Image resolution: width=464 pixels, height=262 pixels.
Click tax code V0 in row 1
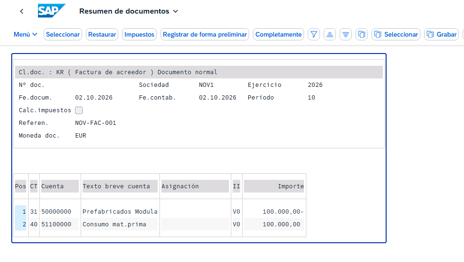[x=236, y=212]
